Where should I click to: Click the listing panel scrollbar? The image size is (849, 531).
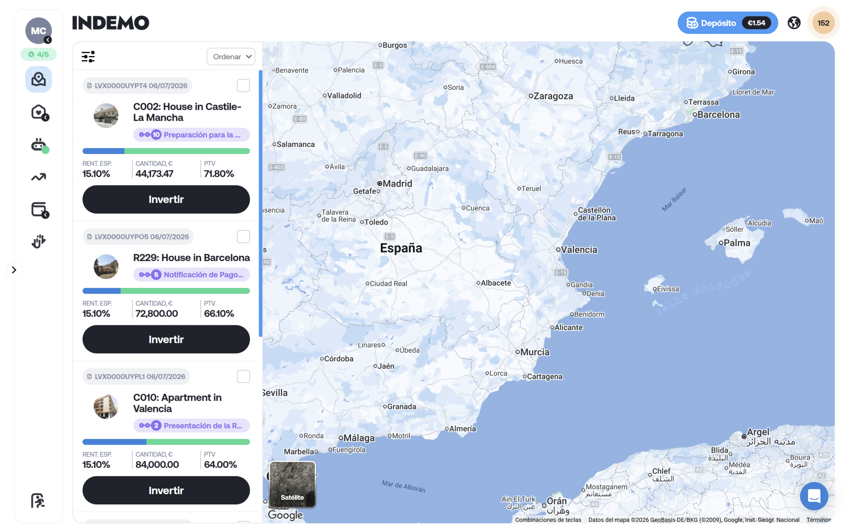(x=260, y=203)
